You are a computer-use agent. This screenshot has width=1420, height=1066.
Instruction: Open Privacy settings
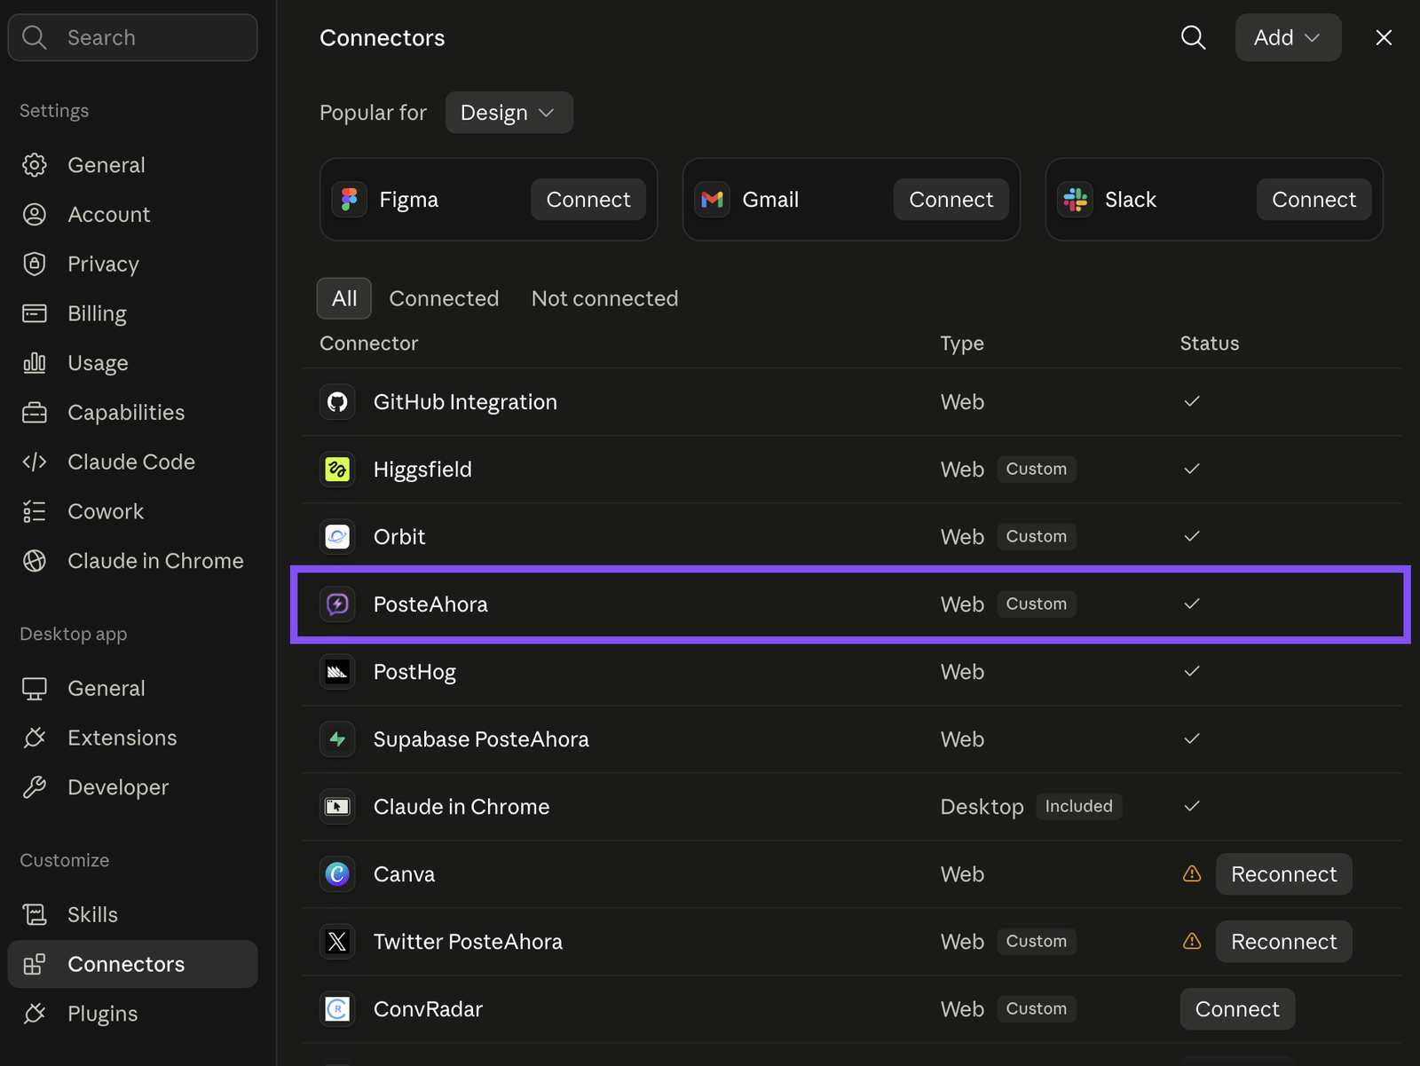coord(132,265)
